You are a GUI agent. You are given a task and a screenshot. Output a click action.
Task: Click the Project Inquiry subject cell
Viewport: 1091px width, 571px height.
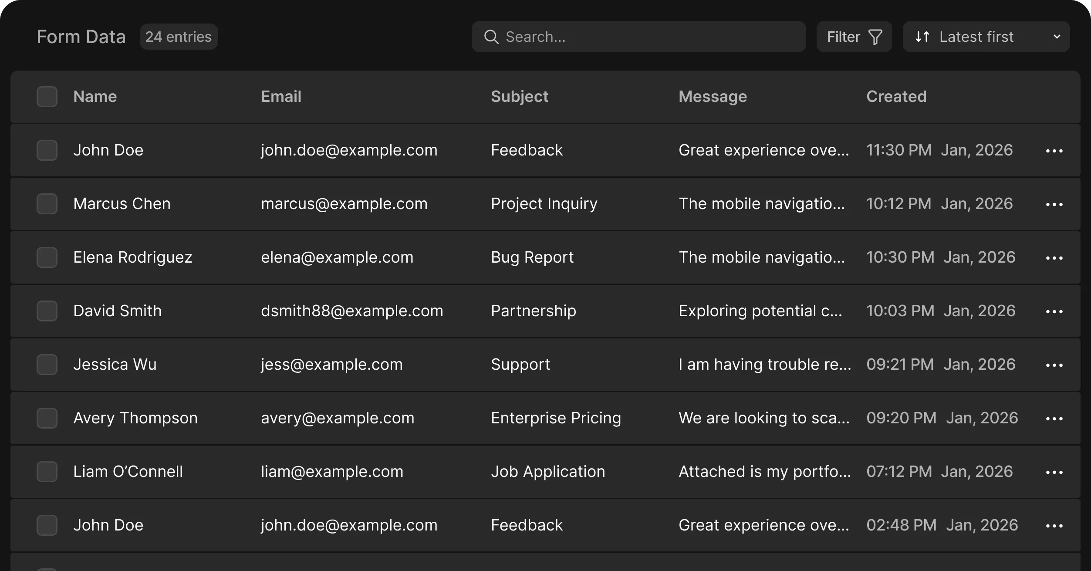tap(544, 204)
